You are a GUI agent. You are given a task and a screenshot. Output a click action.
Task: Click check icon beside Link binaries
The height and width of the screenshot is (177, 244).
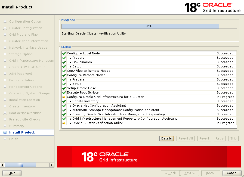point(64,62)
